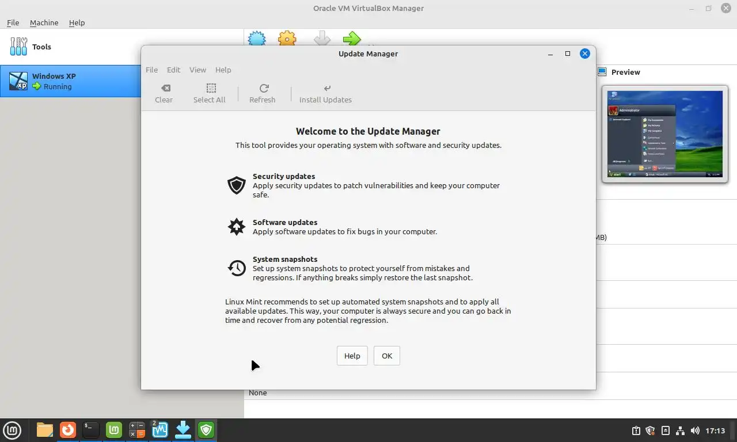Click the Preview monitor icon in VirtualBox
737x442 pixels.
[x=602, y=72]
